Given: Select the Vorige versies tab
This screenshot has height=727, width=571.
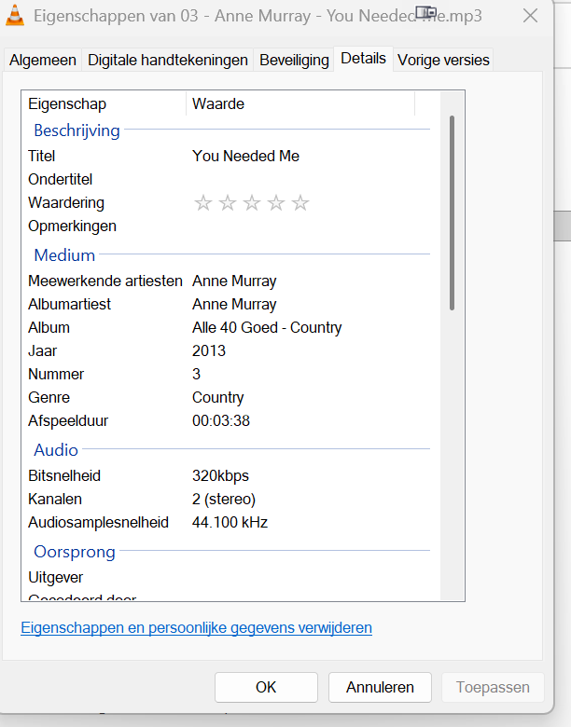Looking at the screenshot, I should tap(443, 60).
